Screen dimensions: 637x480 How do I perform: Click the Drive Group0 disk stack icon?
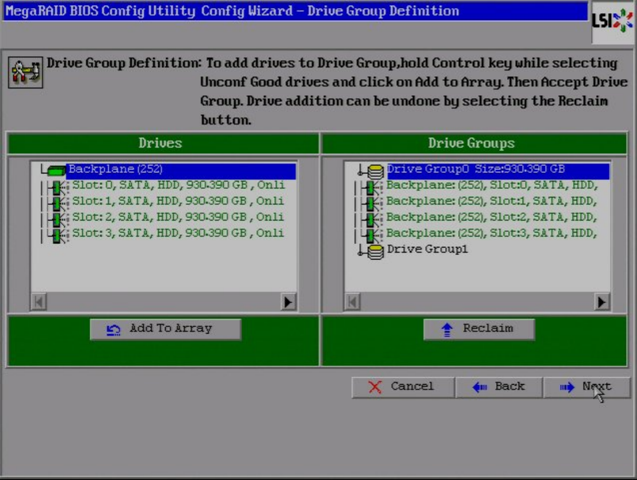[x=375, y=171]
